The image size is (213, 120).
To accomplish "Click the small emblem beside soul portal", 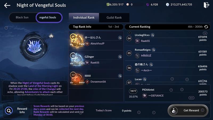I will pos(51,36).
